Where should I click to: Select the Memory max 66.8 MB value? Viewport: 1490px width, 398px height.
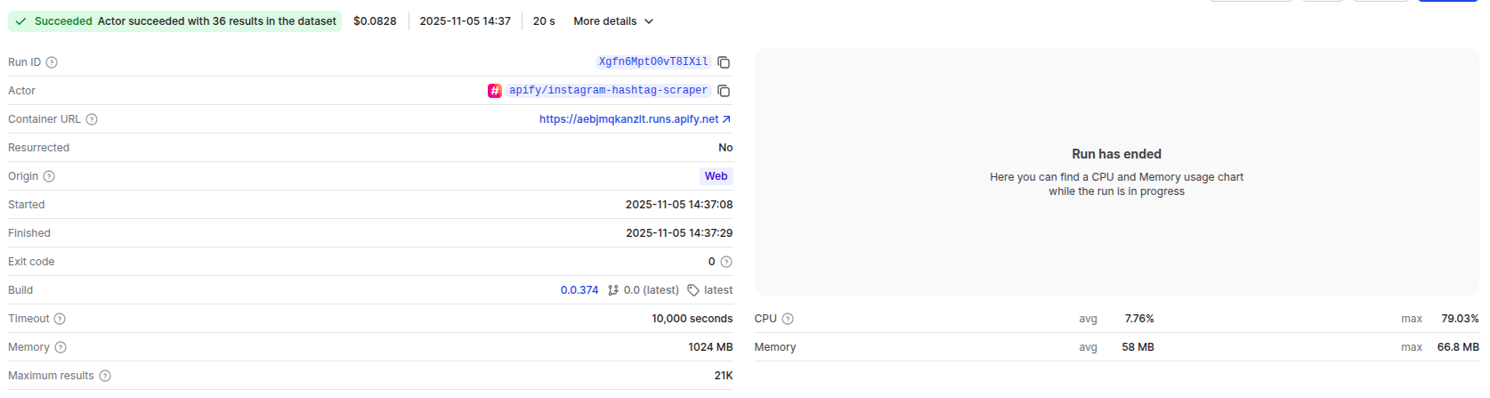point(1458,347)
